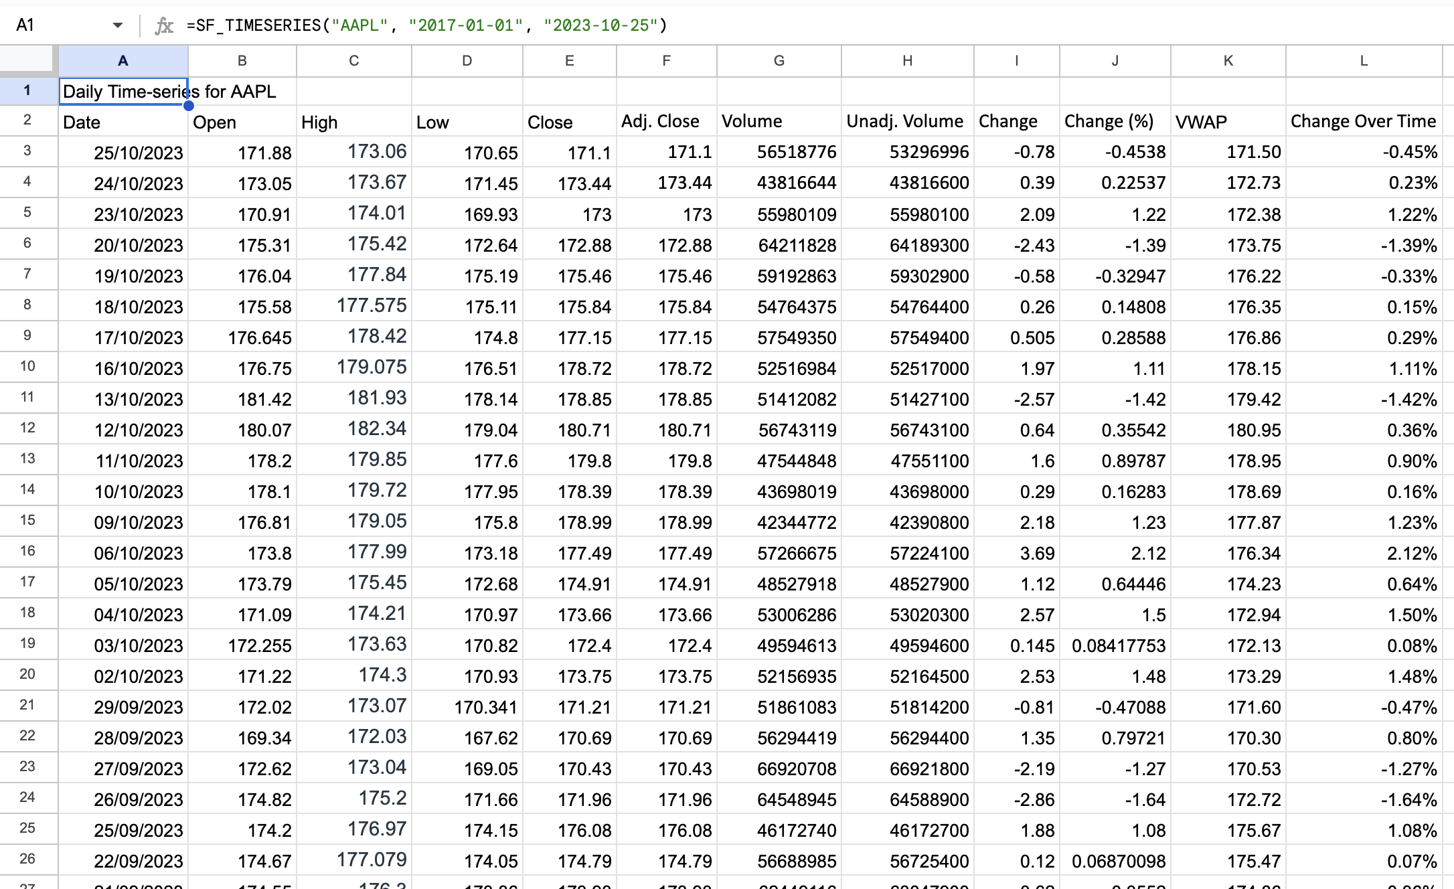
Task: Select column K header
Action: [1228, 61]
